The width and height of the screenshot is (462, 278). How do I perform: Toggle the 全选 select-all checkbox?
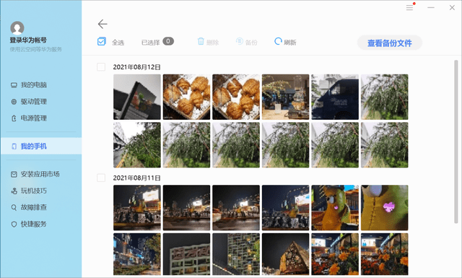[x=101, y=42]
